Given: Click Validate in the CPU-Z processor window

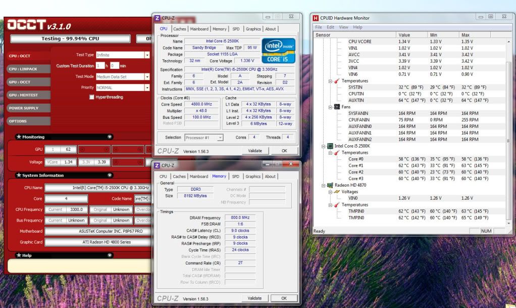Looking at the screenshot, I should click(x=255, y=151).
